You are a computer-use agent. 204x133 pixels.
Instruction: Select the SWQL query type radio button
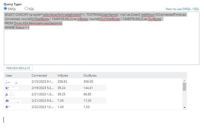5,9
